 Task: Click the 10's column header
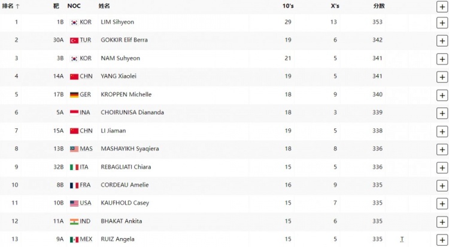pyautogui.click(x=288, y=6)
